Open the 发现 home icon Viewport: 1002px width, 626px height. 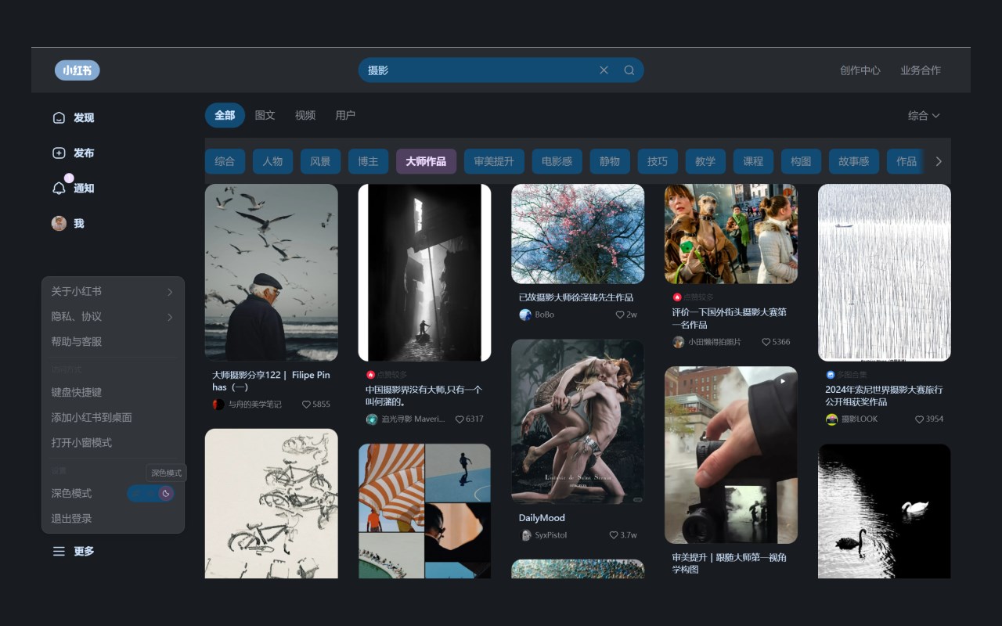59,117
